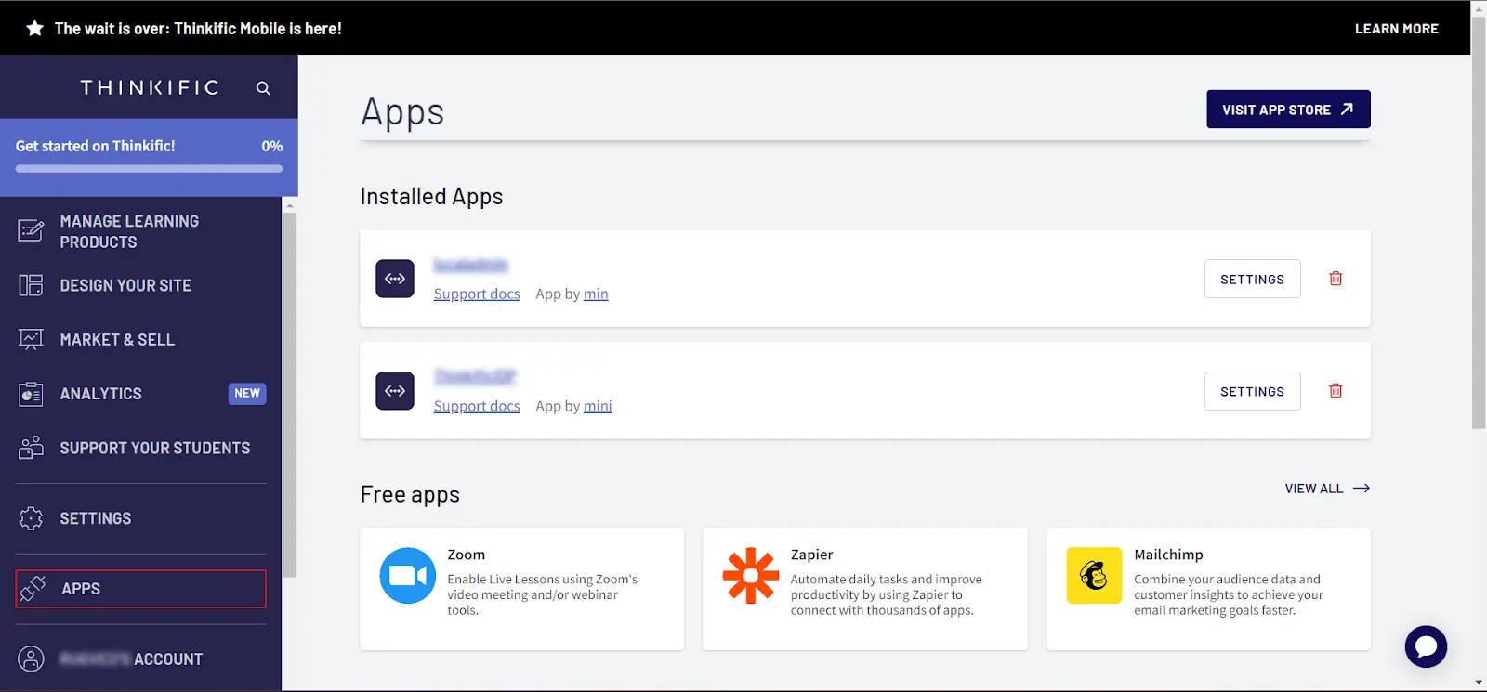Click the developer link 'min'
Screen dimensions: 1487x692
[x=596, y=294]
